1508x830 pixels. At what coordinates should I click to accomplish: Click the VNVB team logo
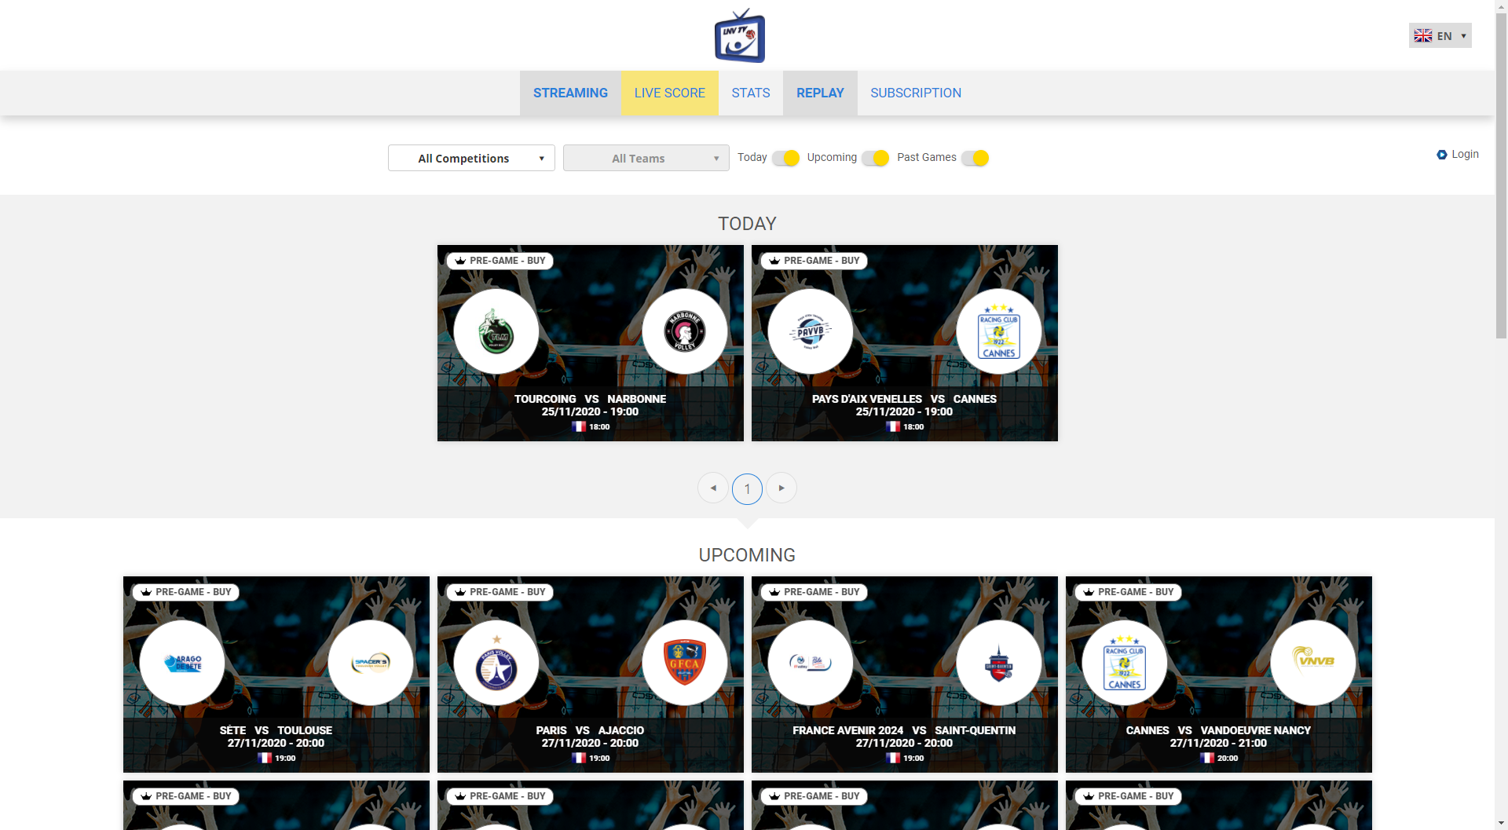(1313, 663)
